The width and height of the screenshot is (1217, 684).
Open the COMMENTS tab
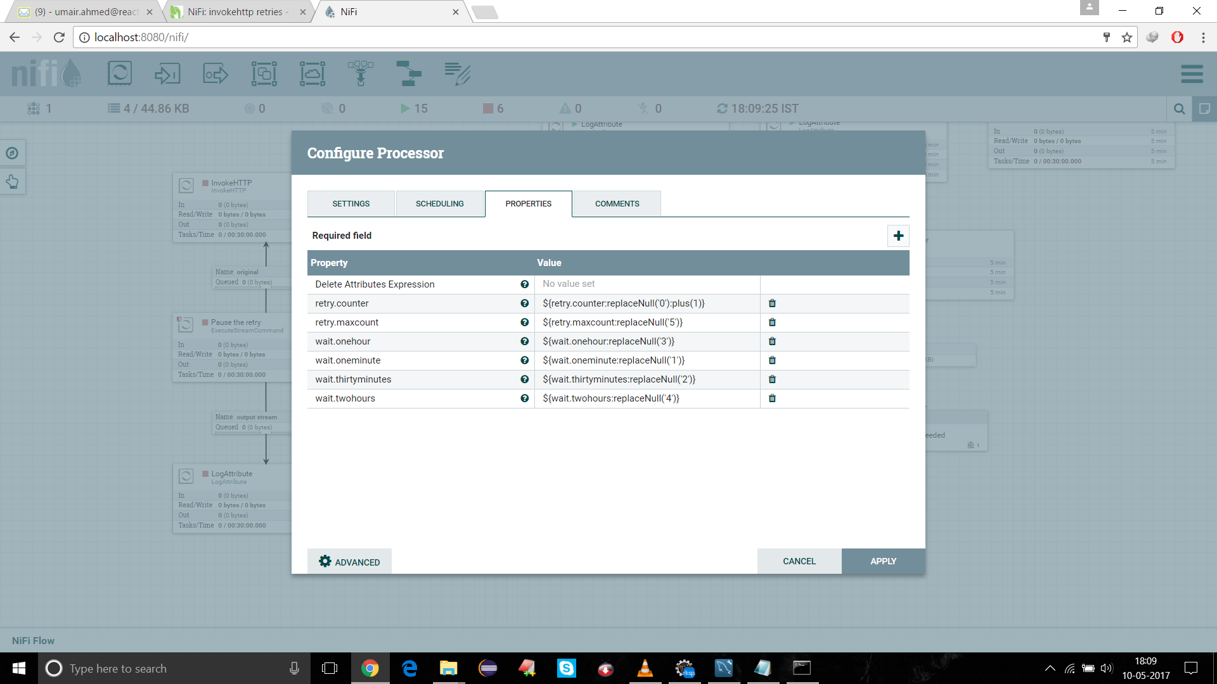[616, 203]
